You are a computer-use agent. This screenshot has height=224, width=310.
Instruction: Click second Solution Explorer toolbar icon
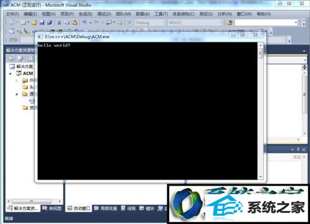click(x=20, y=58)
